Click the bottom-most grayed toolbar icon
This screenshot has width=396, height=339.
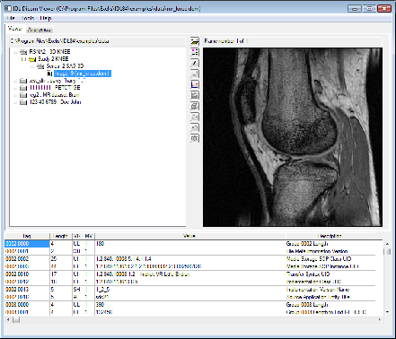tap(195, 138)
